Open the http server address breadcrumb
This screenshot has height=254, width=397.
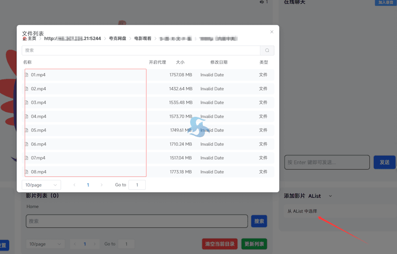[73, 38]
